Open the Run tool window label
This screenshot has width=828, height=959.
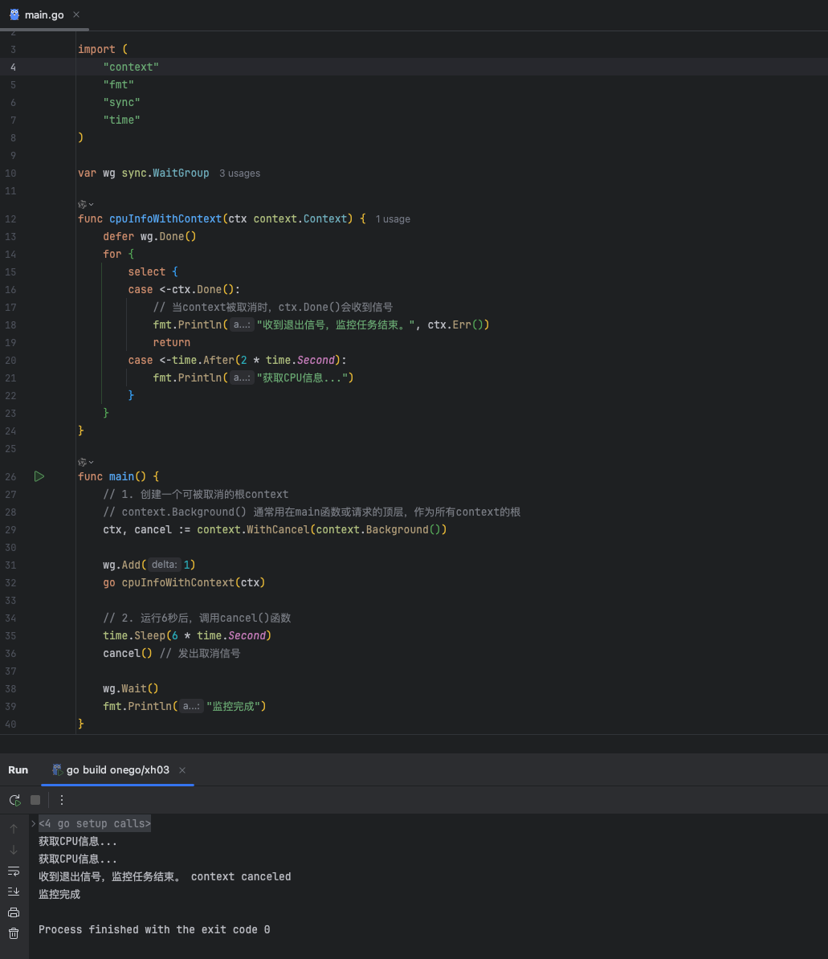(18, 770)
